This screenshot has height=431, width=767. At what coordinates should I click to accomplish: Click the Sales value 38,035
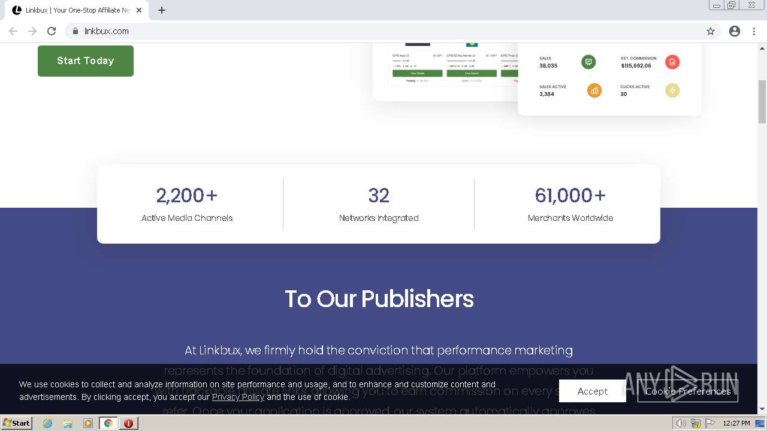tap(548, 66)
